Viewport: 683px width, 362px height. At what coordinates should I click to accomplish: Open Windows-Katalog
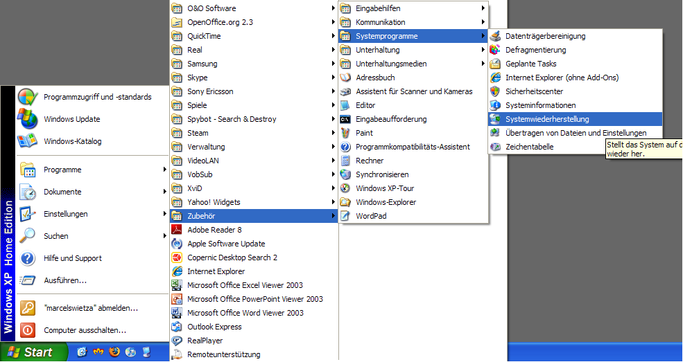[92, 141]
